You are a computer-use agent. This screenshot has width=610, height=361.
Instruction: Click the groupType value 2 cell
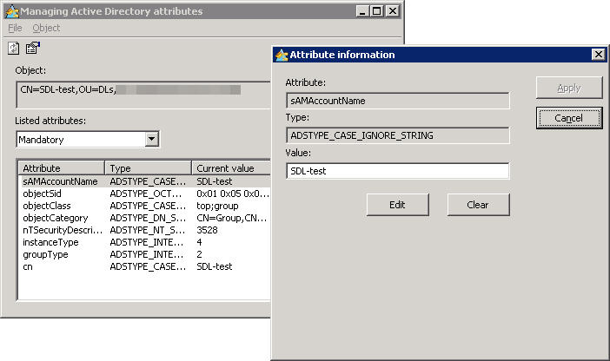[199, 254]
